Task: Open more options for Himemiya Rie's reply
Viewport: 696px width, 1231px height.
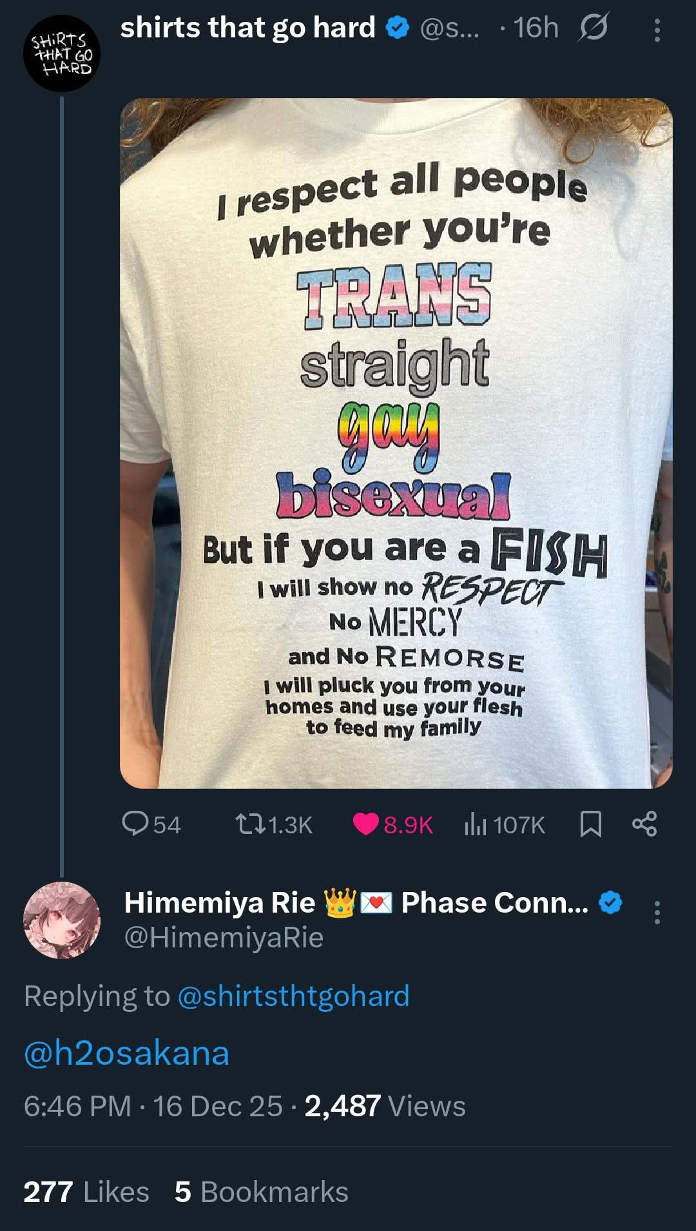Action: 657,913
